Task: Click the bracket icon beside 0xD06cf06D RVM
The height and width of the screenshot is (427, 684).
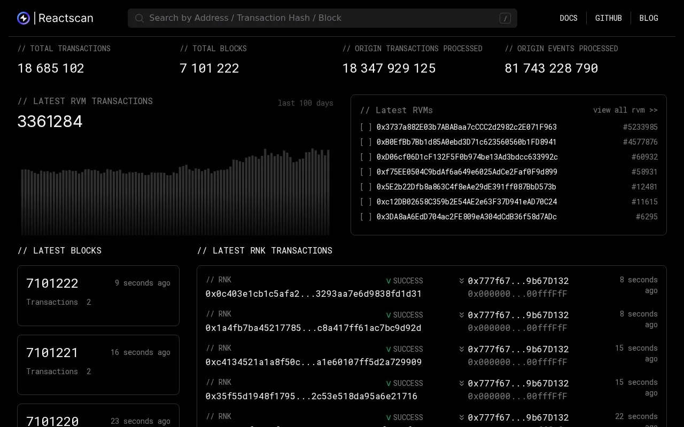Action: pyautogui.click(x=366, y=157)
